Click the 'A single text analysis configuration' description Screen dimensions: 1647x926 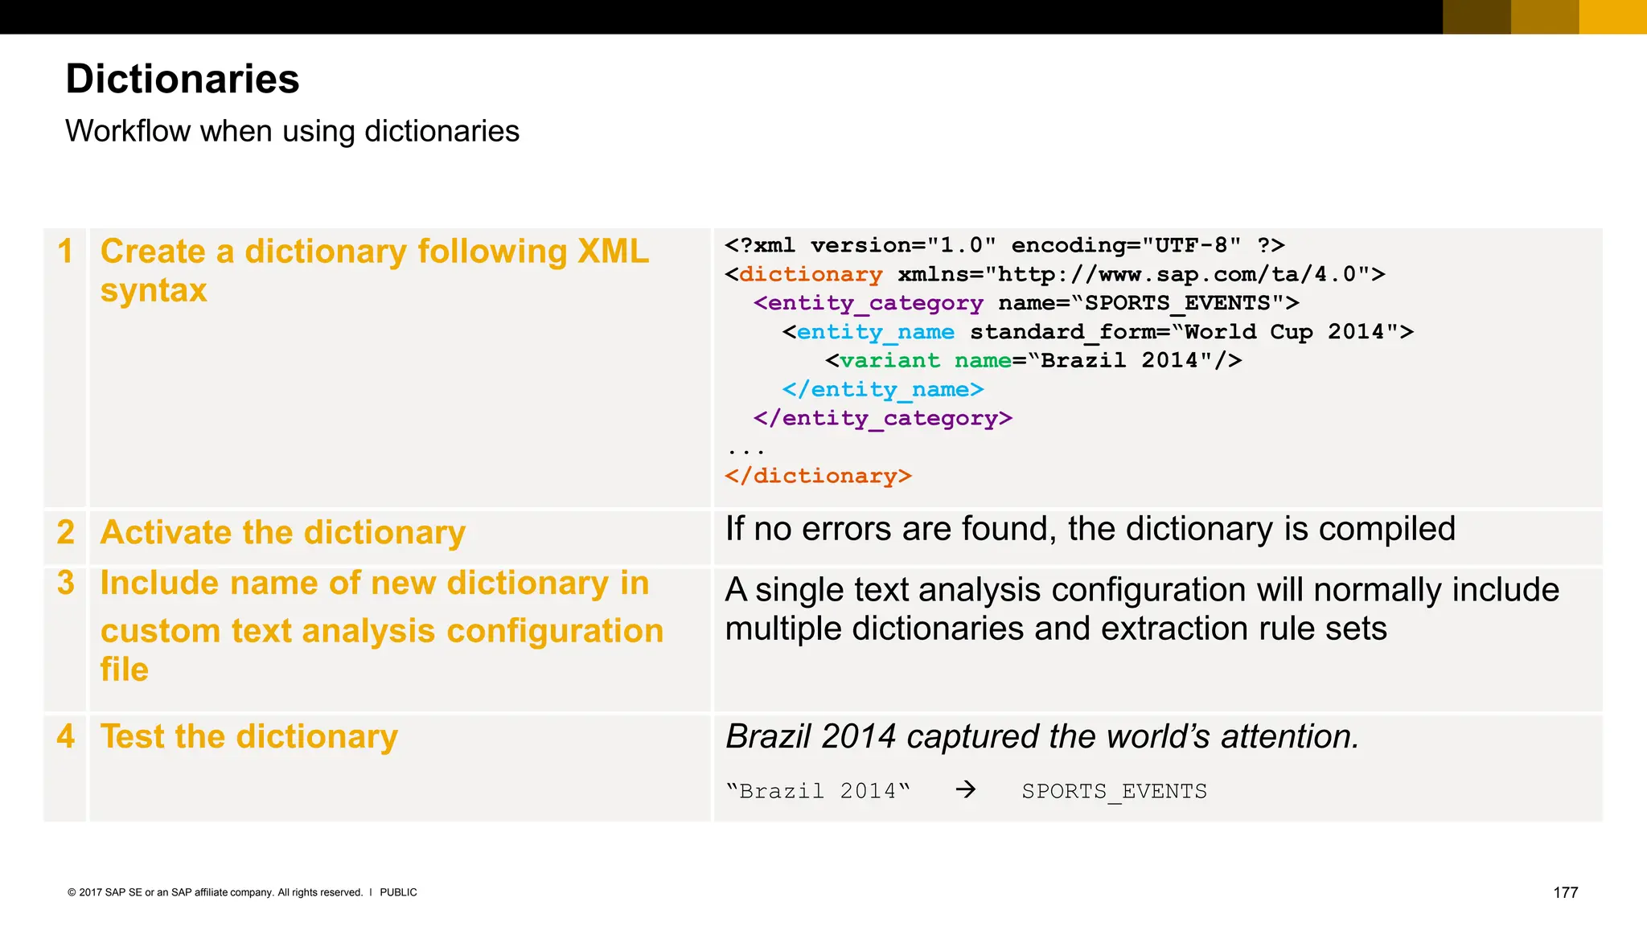(1142, 608)
